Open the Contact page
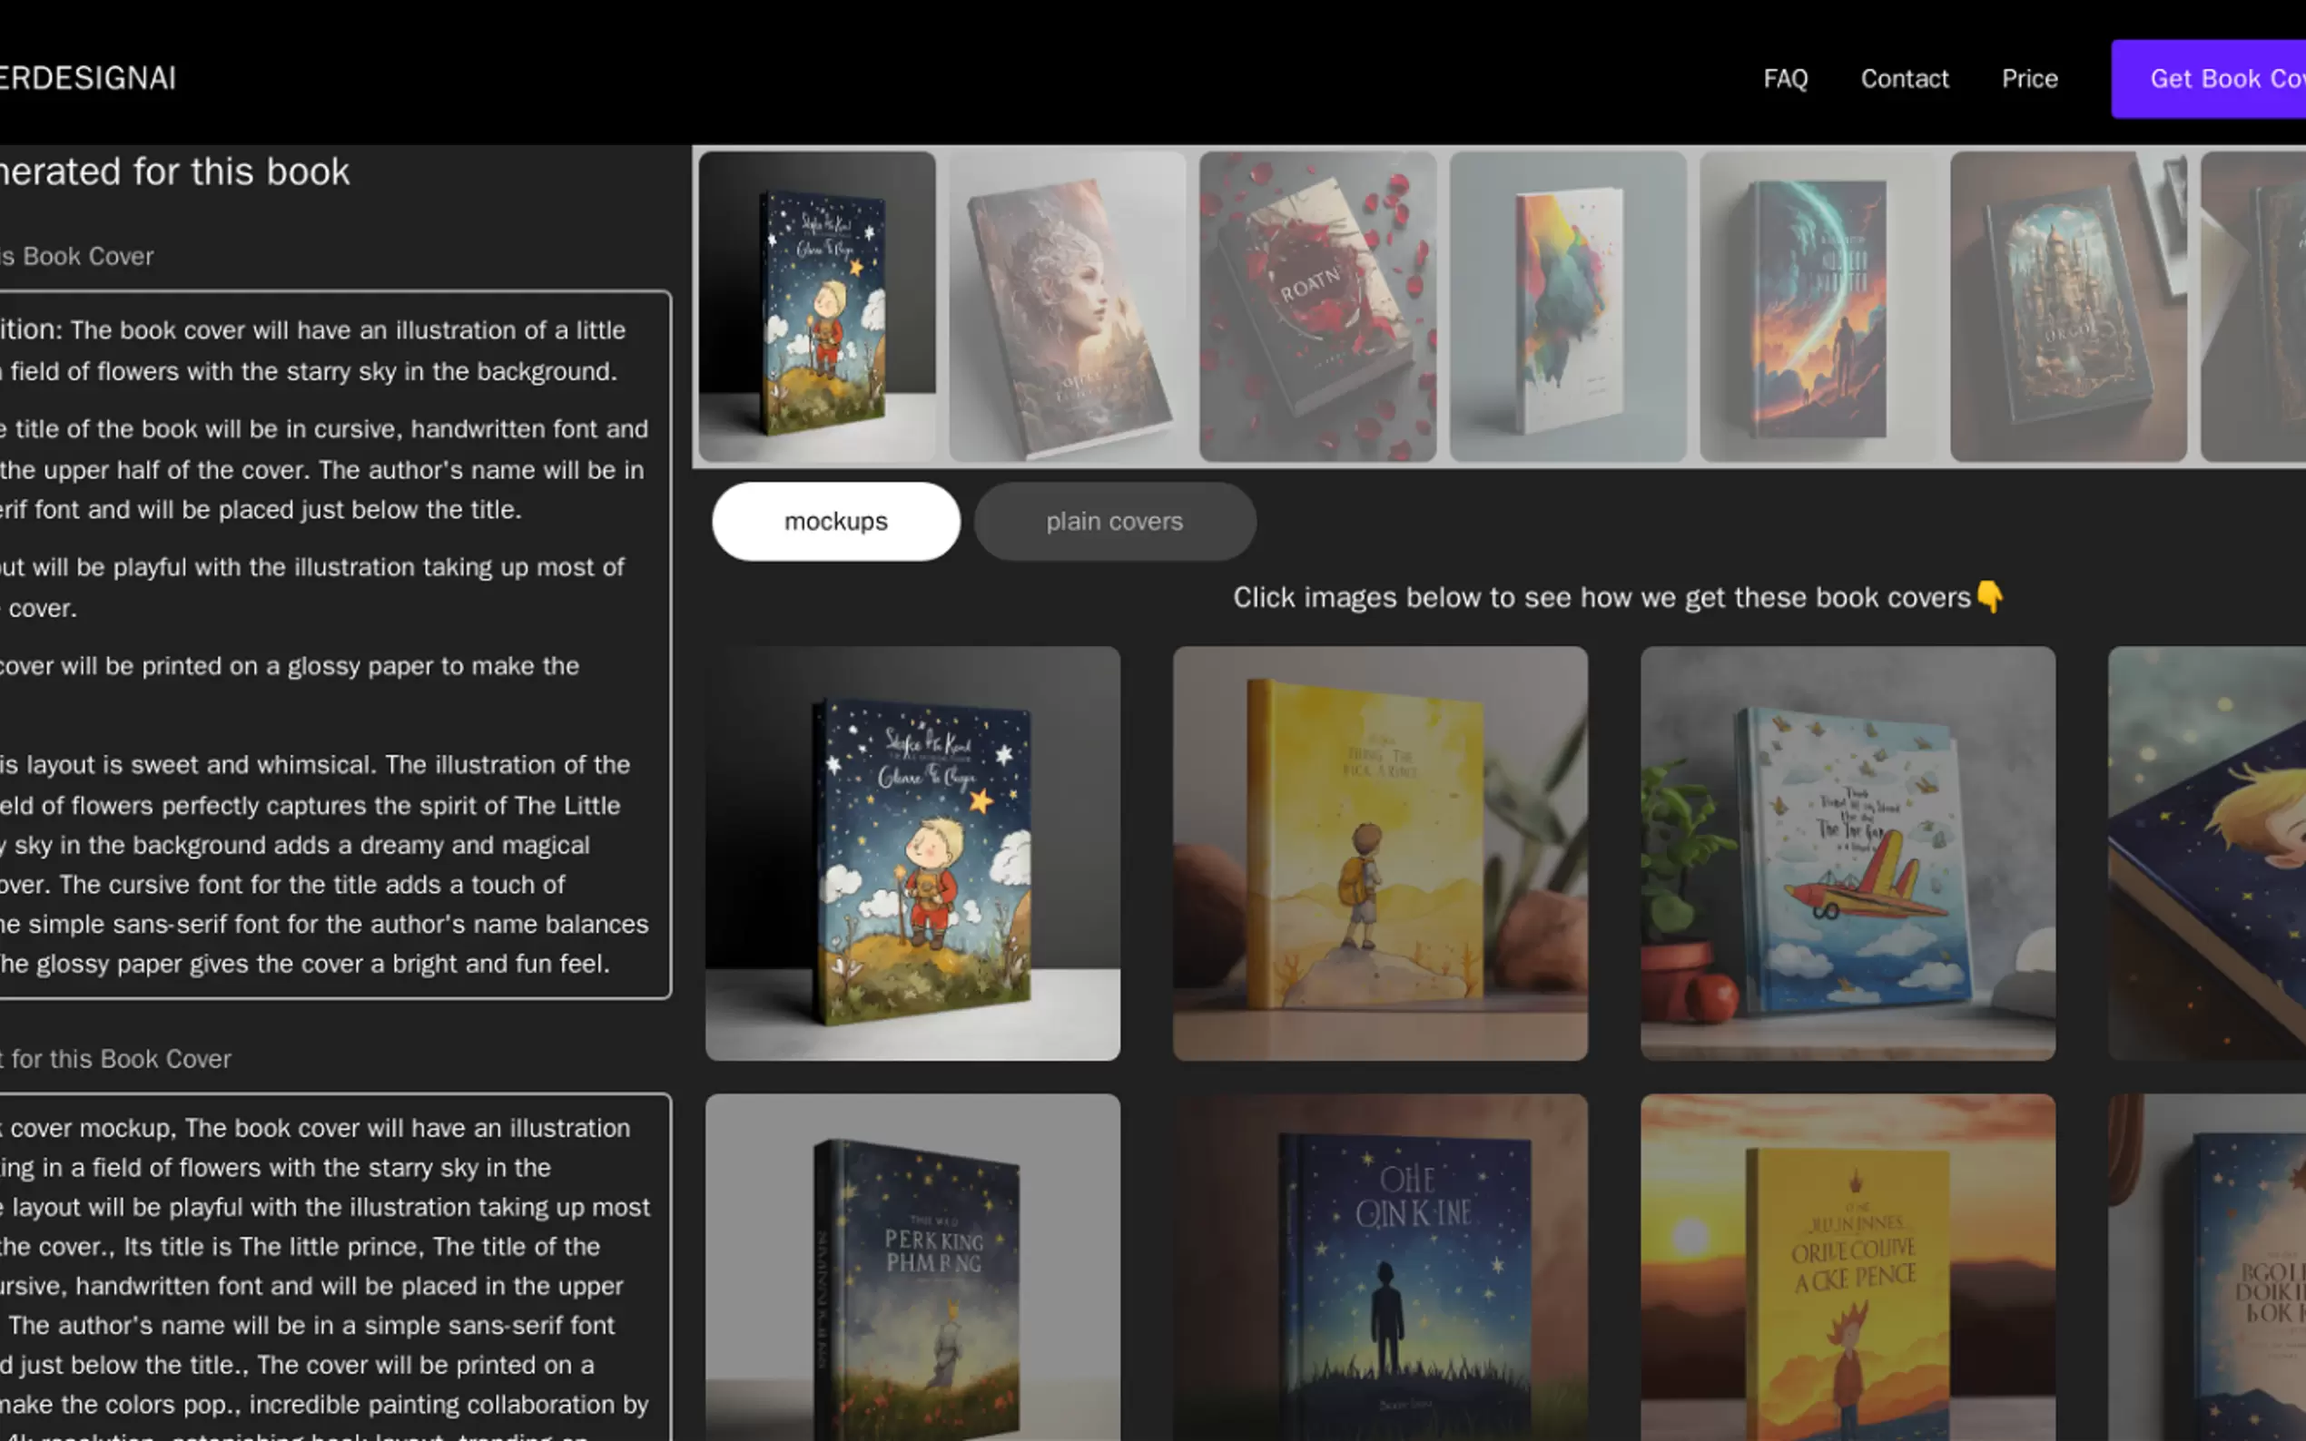The height and width of the screenshot is (1441, 2306). click(1904, 78)
